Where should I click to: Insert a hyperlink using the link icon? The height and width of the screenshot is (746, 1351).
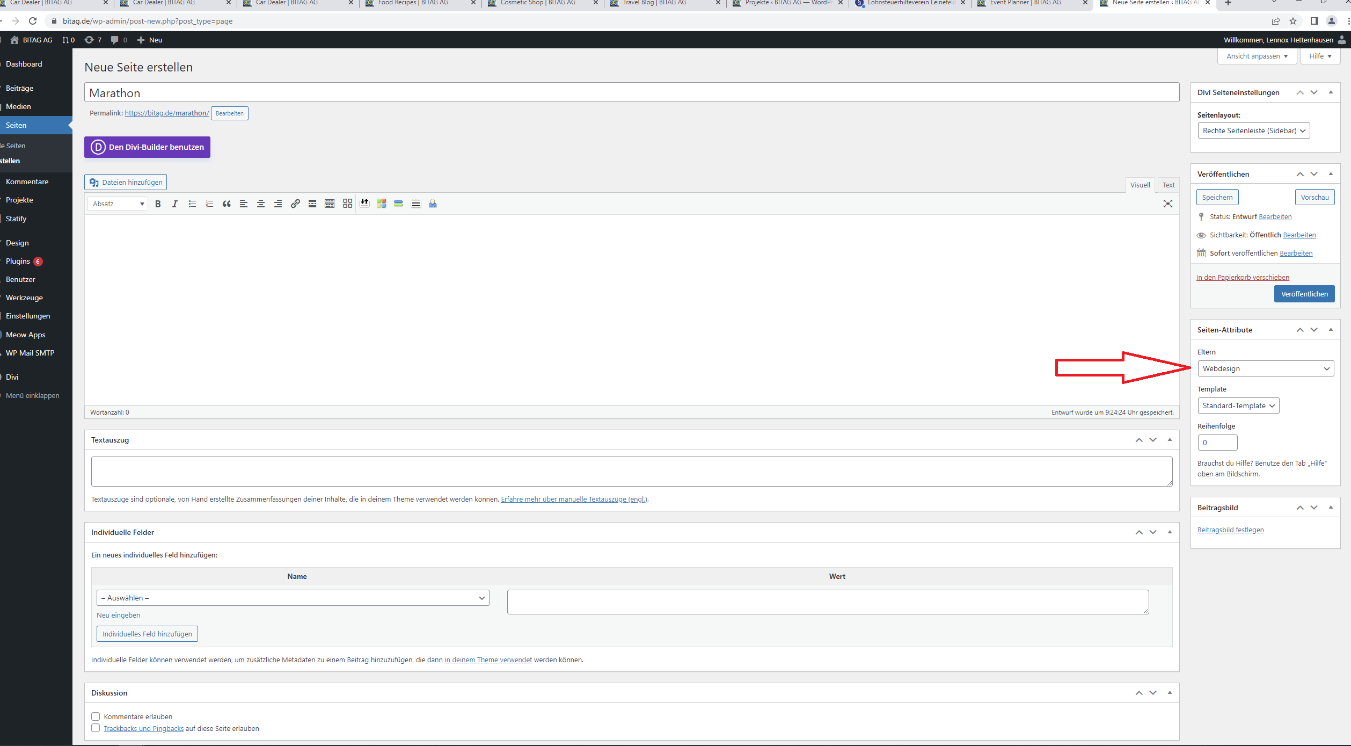[x=295, y=204]
